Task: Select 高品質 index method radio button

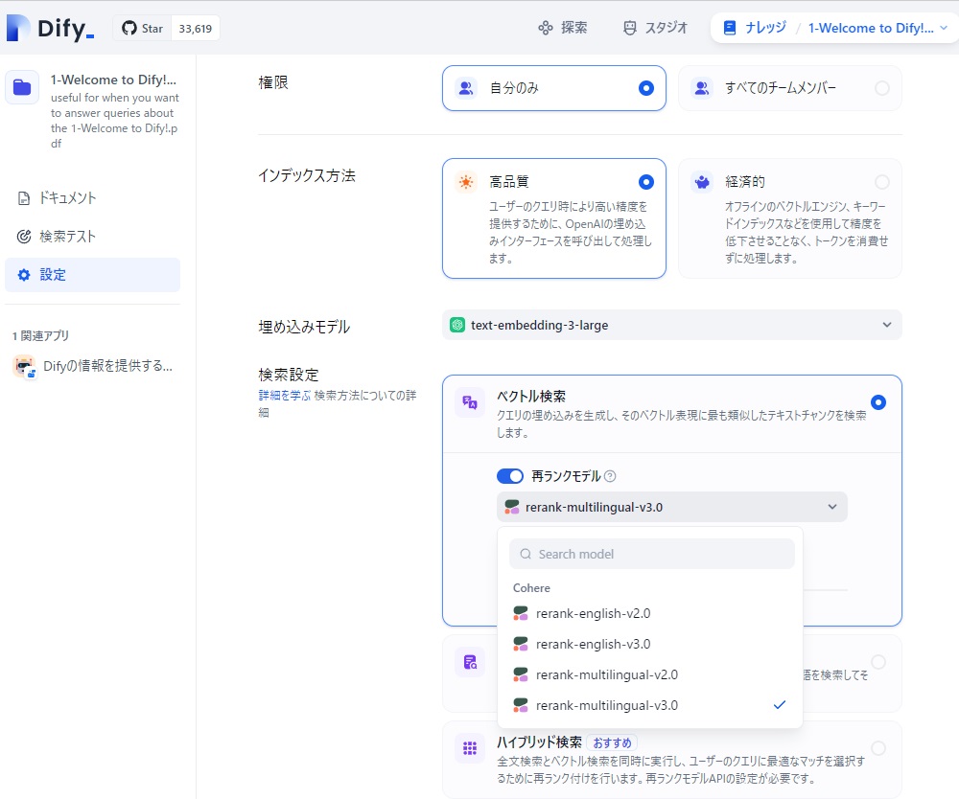Action: tap(645, 182)
